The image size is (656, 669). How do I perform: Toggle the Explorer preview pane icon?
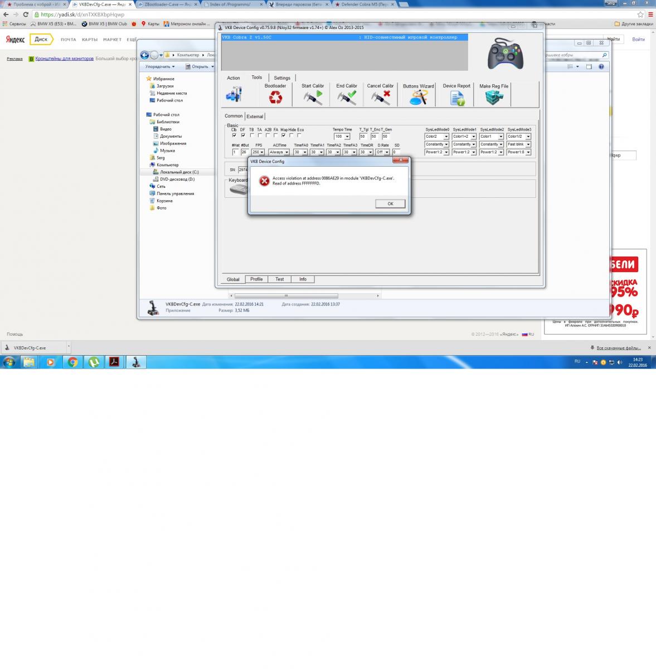(x=589, y=66)
